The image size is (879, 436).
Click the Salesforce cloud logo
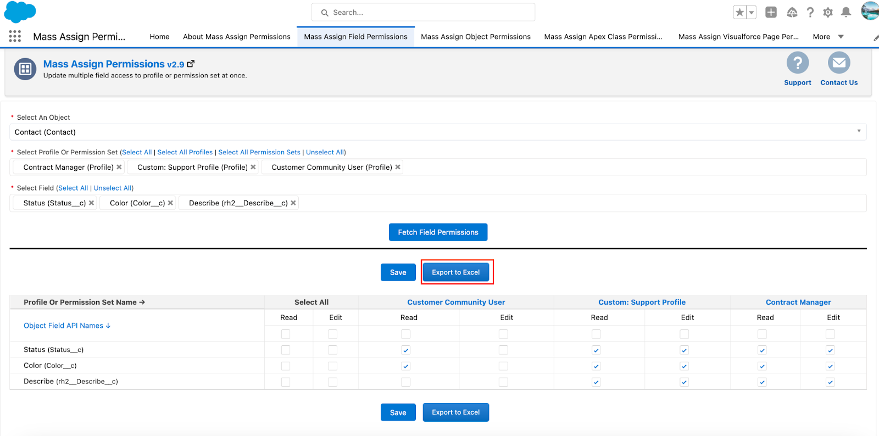point(20,12)
